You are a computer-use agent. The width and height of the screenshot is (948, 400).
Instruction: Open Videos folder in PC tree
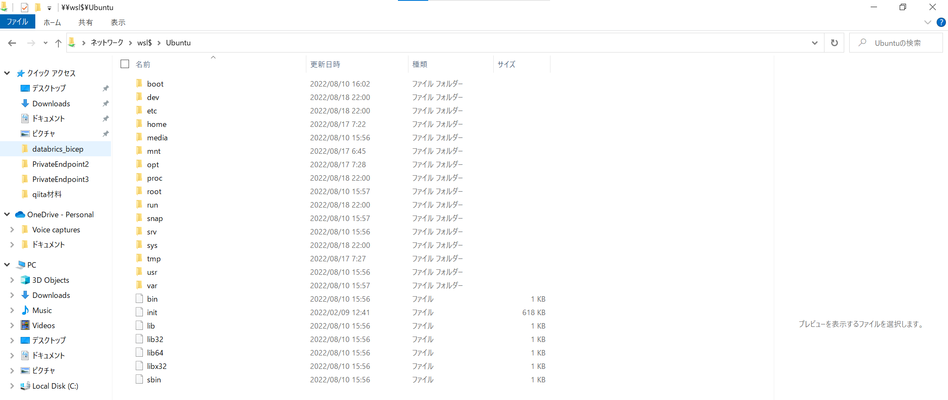(x=44, y=325)
